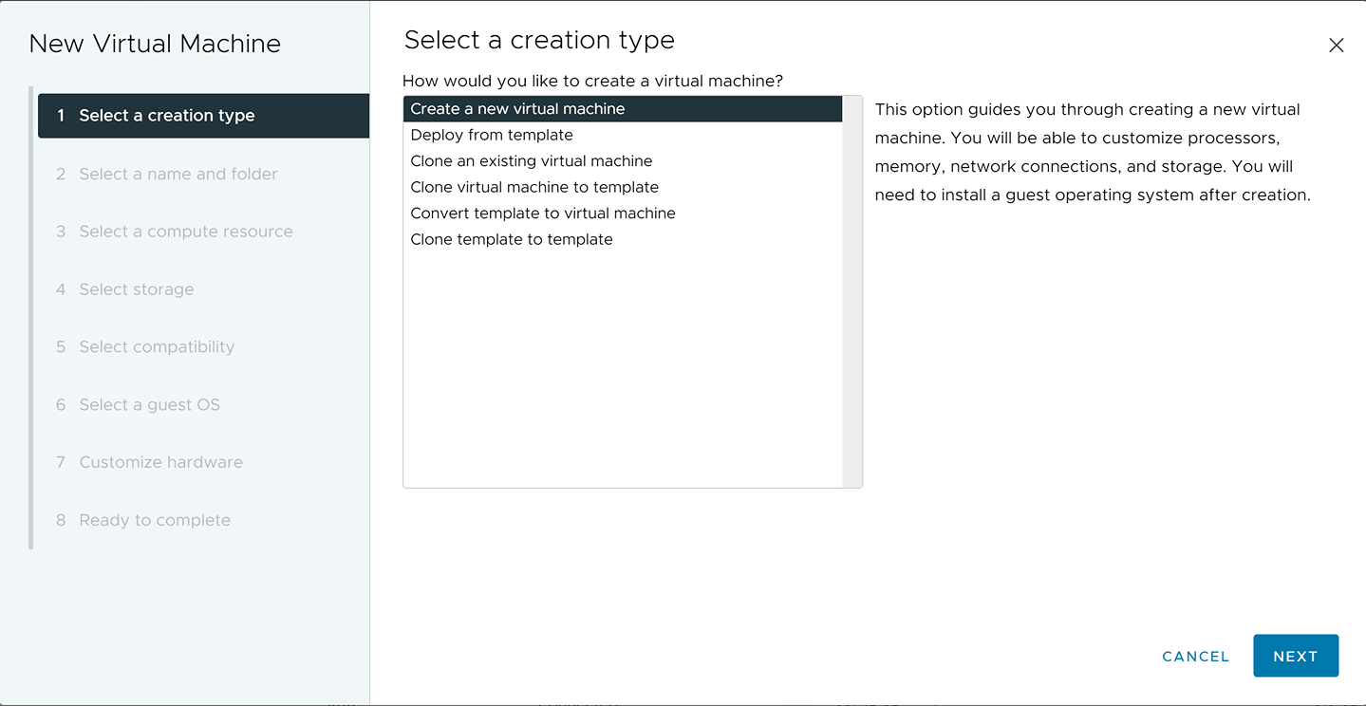Choose 'Deploy from template' in list

tap(492, 135)
